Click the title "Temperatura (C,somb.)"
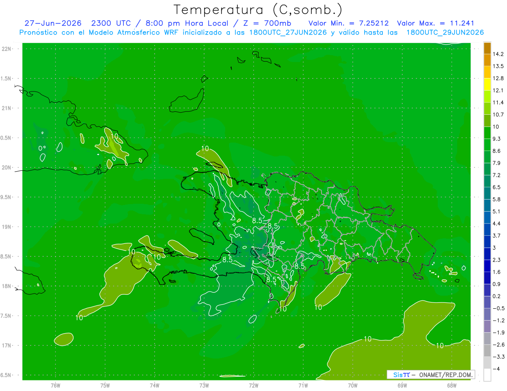Viewport: 507px width, 391px height. click(258, 10)
